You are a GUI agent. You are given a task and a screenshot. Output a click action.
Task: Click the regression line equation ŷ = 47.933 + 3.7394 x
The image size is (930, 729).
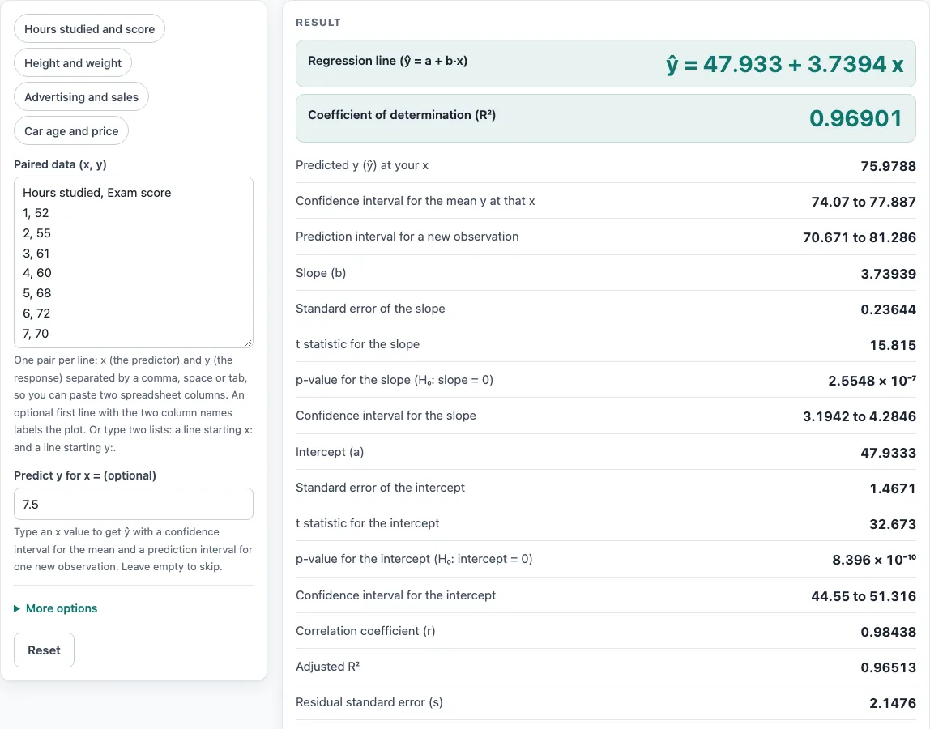point(785,64)
